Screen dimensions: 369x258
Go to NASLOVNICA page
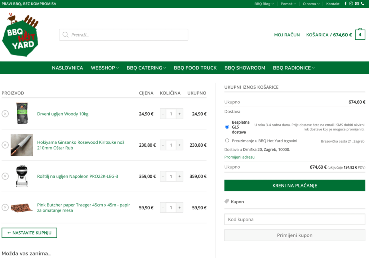click(x=67, y=68)
